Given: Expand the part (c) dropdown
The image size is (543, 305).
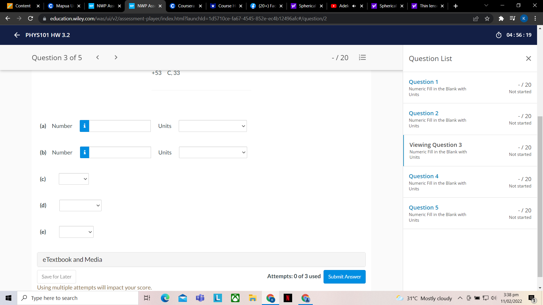Looking at the screenshot, I should click(x=74, y=179).
